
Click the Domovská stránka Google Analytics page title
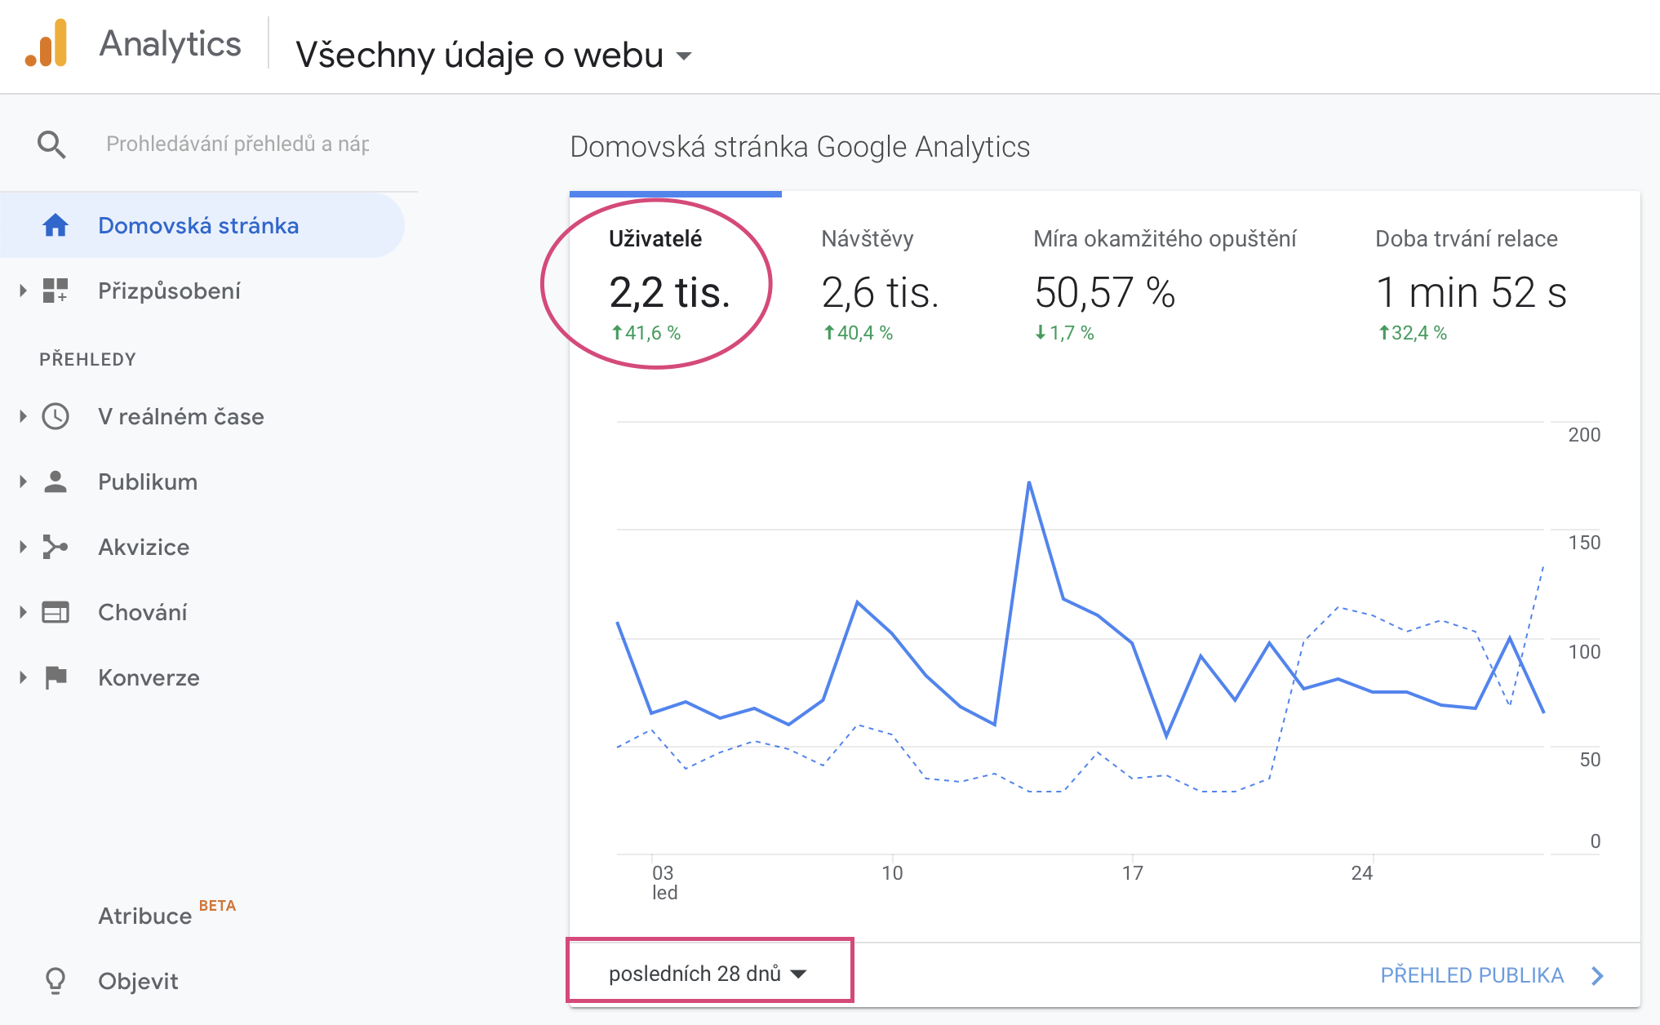pos(800,147)
